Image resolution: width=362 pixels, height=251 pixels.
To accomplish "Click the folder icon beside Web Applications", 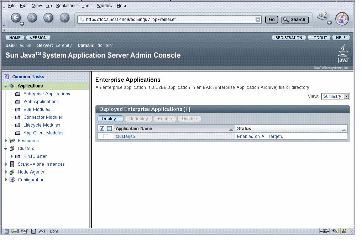I will coord(17,102).
